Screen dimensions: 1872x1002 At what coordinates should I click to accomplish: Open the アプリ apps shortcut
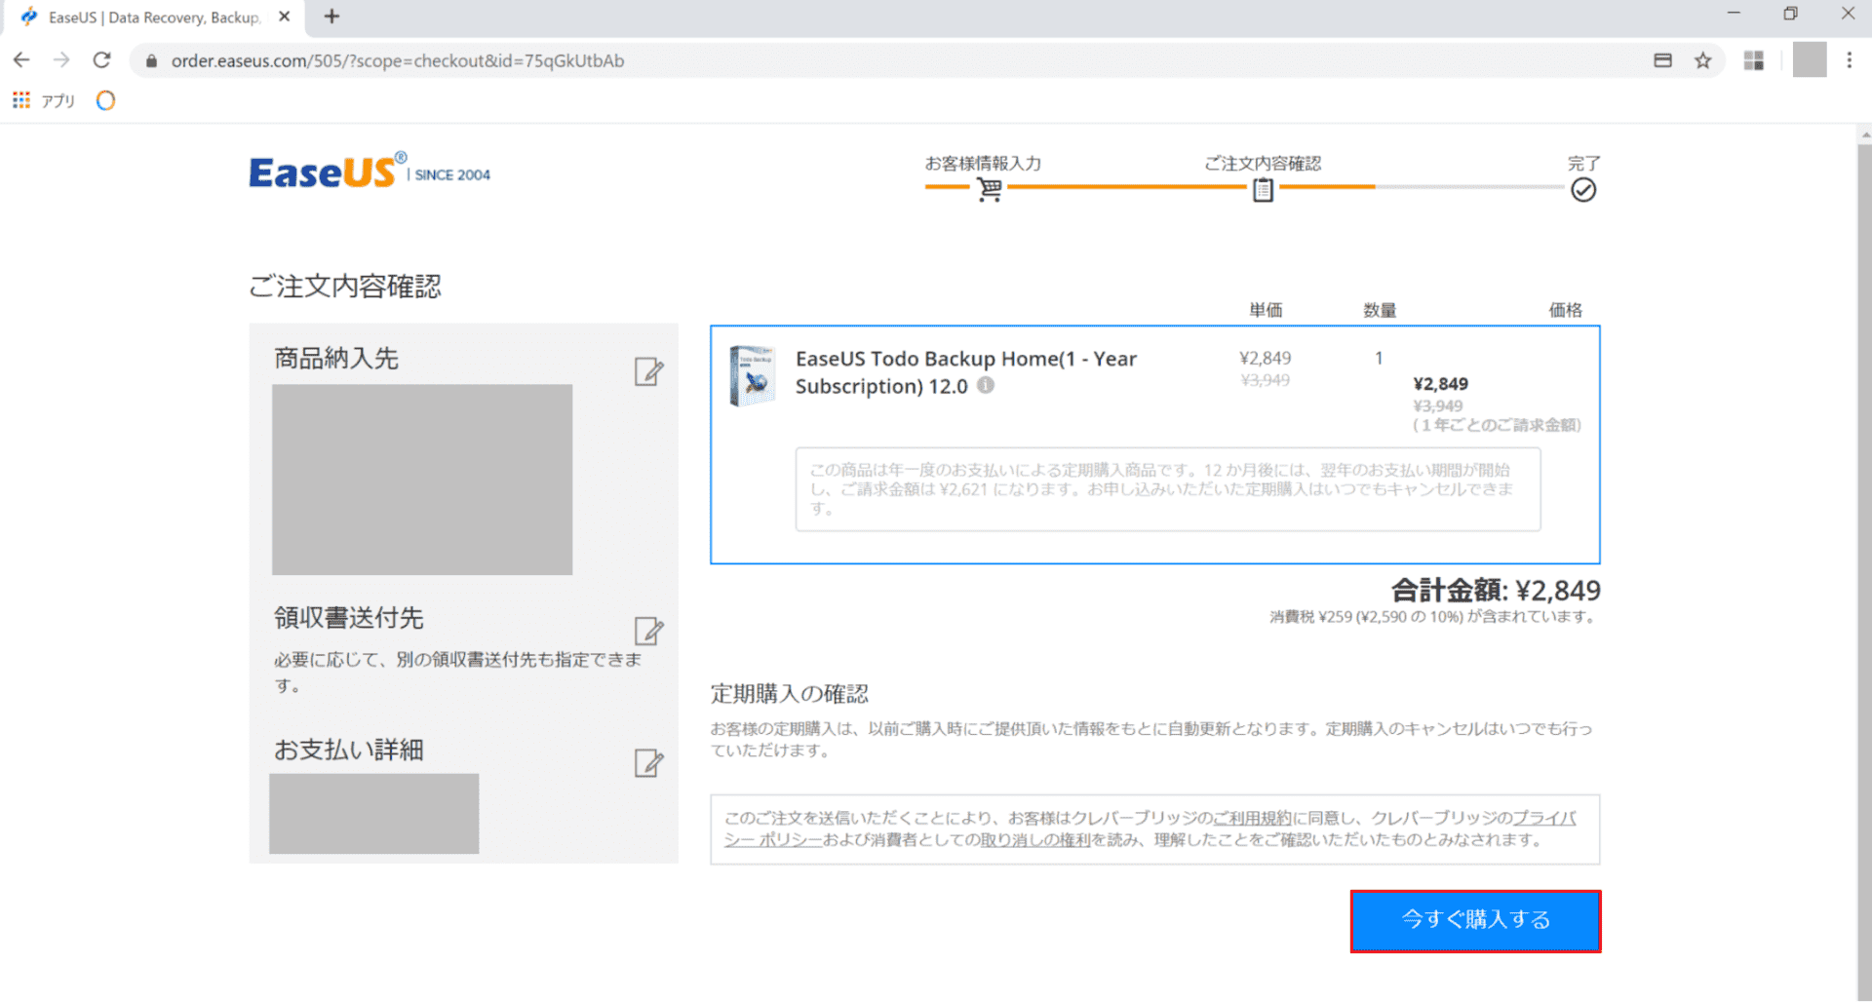[44, 100]
